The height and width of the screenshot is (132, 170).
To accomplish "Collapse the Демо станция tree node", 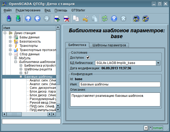I will coord(5,33).
